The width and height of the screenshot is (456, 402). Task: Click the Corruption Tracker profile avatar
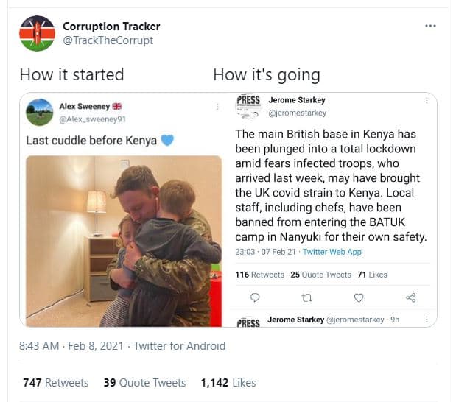37,34
